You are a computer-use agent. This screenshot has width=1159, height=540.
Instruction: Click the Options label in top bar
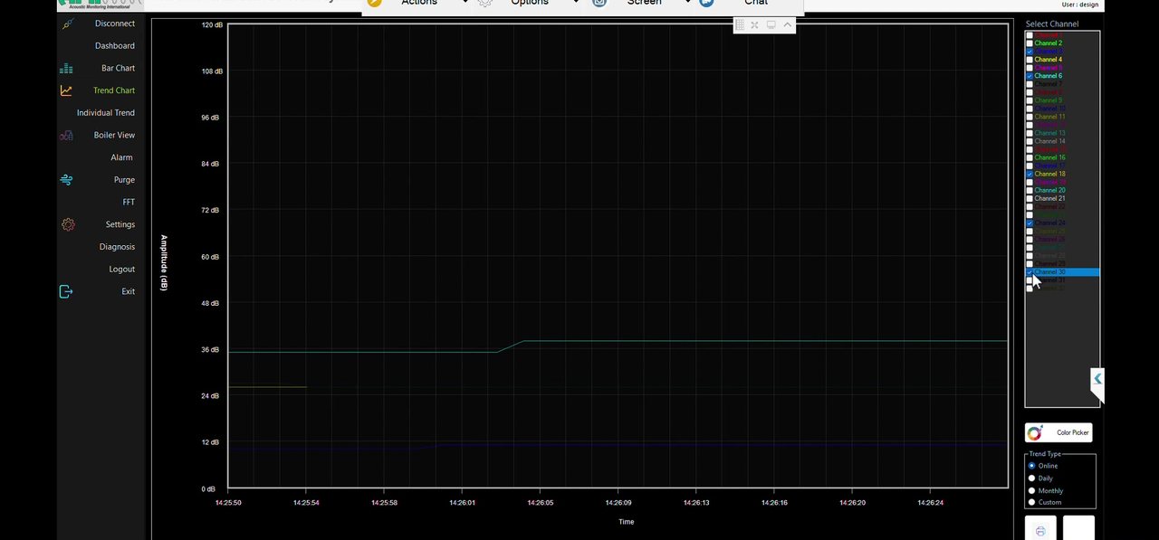pyautogui.click(x=530, y=3)
